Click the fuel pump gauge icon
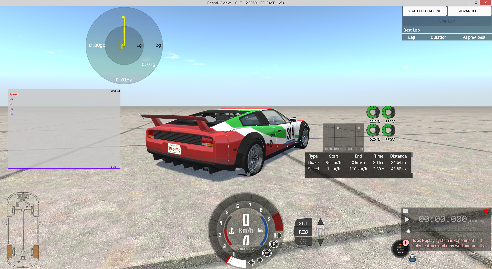492x269 pixels. coord(260,230)
